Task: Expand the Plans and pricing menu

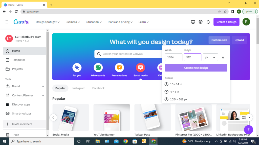Action: (120, 22)
